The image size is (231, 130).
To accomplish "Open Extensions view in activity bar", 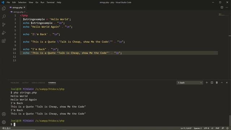I will [4, 41].
